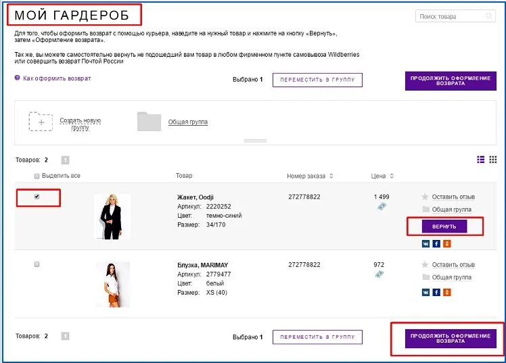Uncheck the Жакет Oodji checkbox

point(37,197)
